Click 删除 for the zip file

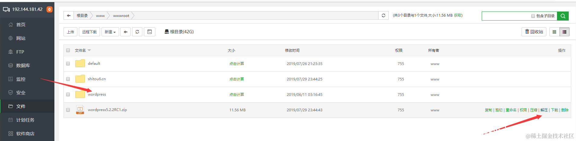click(565, 110)
